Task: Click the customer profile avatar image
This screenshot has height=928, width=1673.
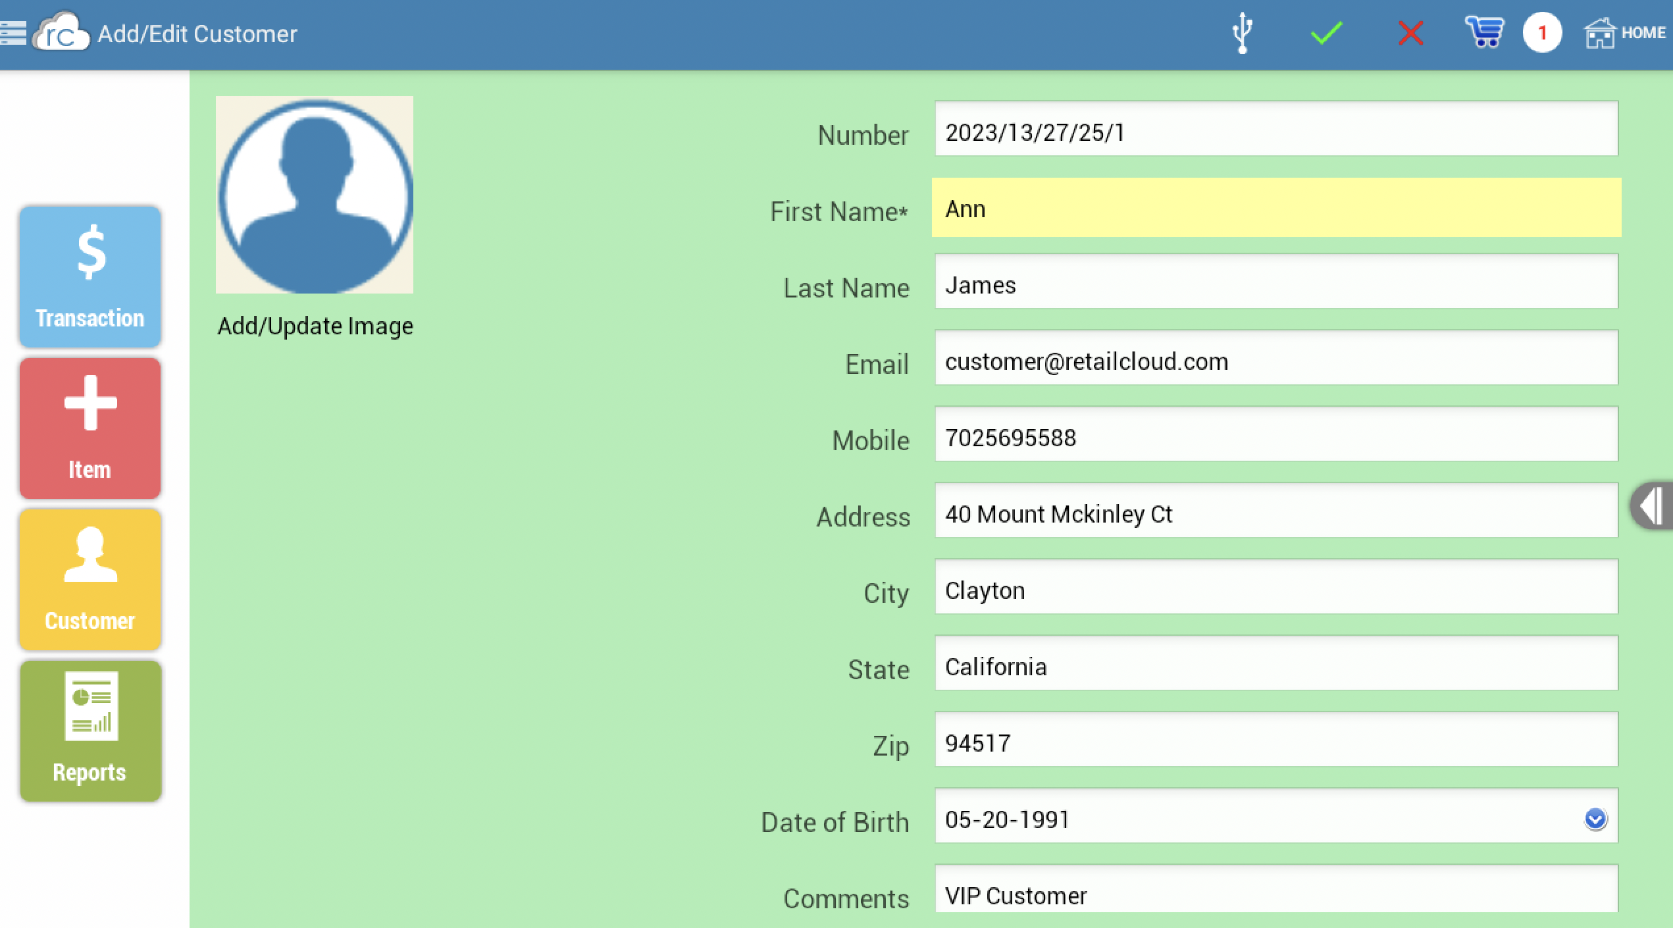Action: tap(315, 195)
